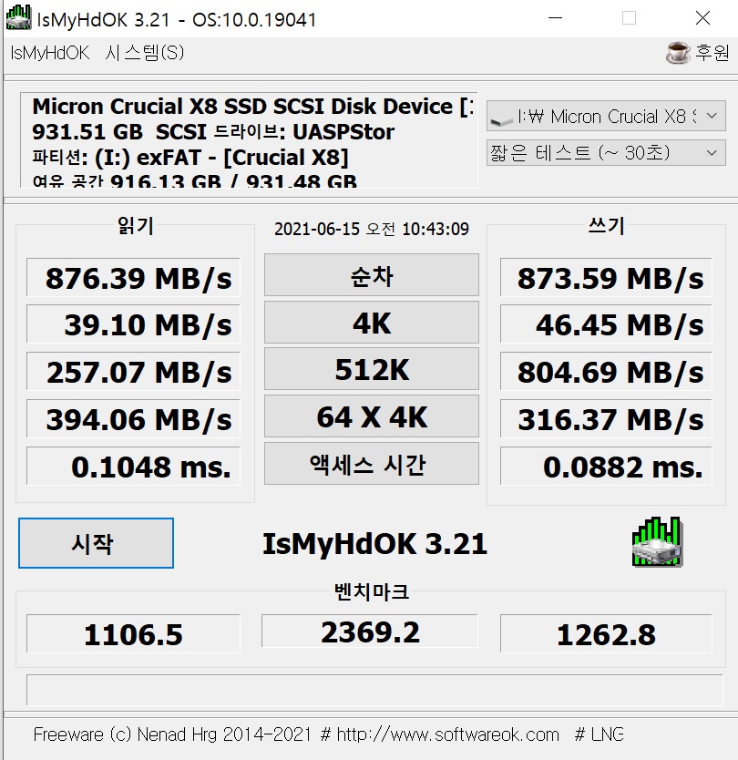Click the # LNG language option
The height and width of the screenshot is (760, 738).
[599, 734]
